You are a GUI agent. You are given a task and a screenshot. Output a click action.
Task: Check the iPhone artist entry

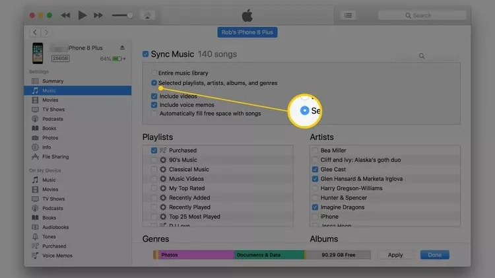tap(315, 217)
